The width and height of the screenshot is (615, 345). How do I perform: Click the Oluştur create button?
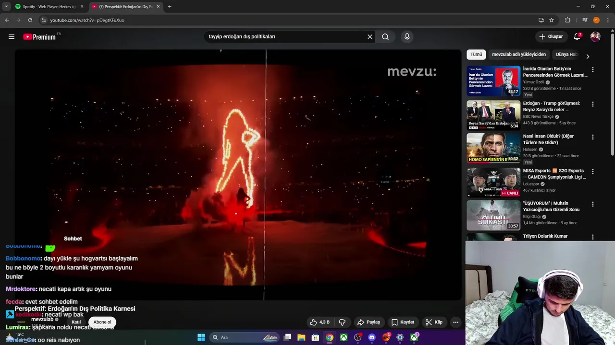pos(551,37)
